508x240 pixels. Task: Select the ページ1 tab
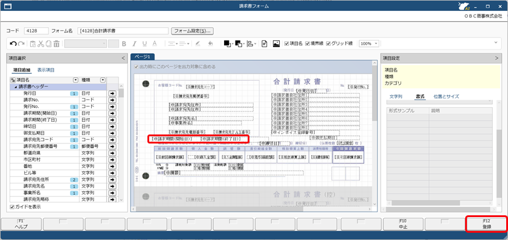143,57
